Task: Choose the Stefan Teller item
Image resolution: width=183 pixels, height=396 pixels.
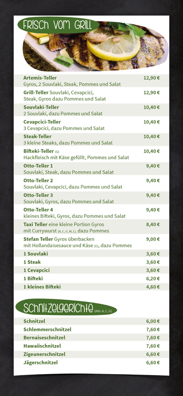Action: [x=91, y=242]
